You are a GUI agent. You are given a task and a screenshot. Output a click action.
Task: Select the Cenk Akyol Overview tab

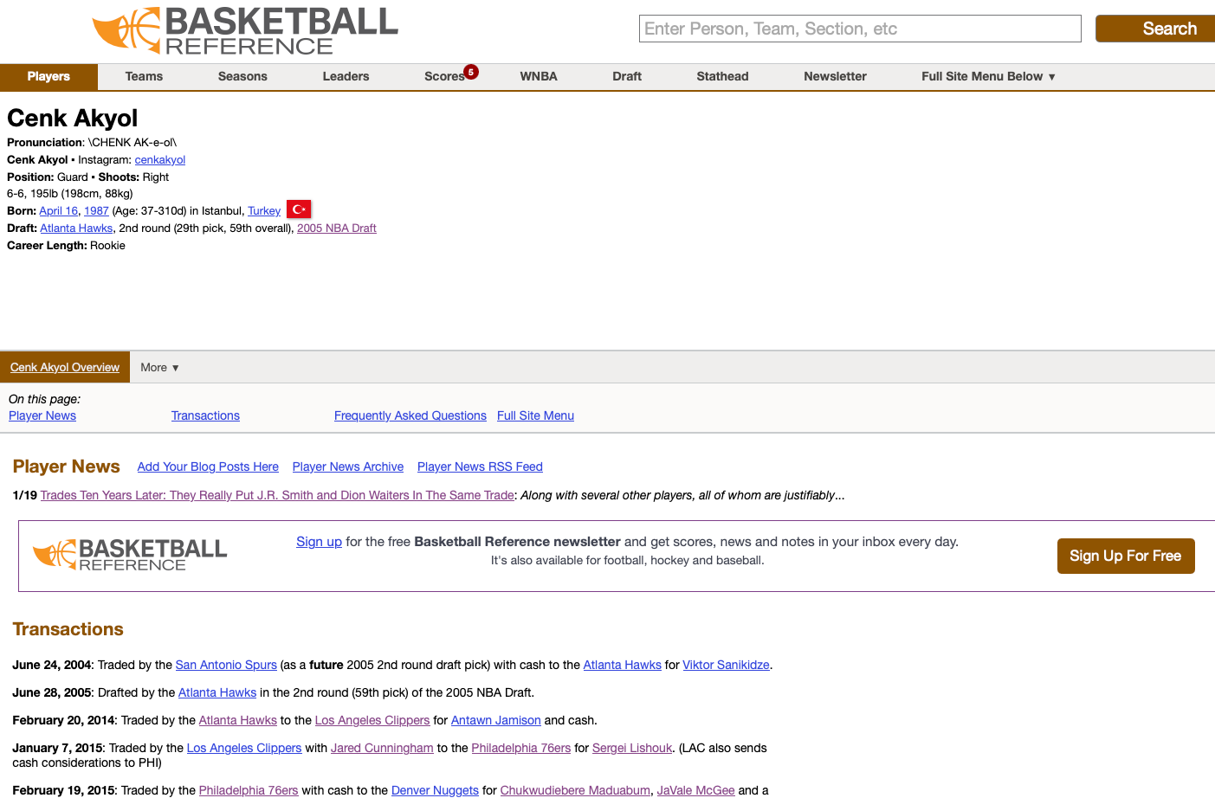coord(65,367)
